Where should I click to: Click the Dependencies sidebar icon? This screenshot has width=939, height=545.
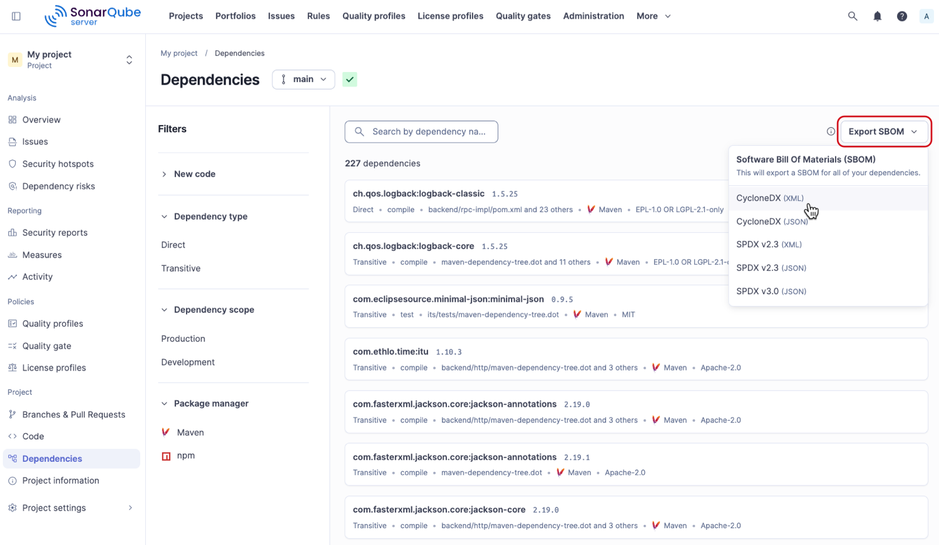pyautogui.click(x=13, y=459)
